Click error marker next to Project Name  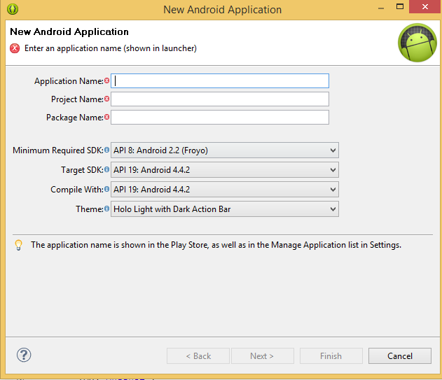[x=107, y=99]
